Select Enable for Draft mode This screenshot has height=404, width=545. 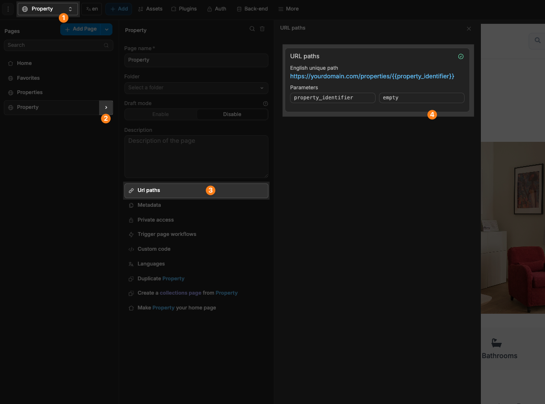click(160, 115)
